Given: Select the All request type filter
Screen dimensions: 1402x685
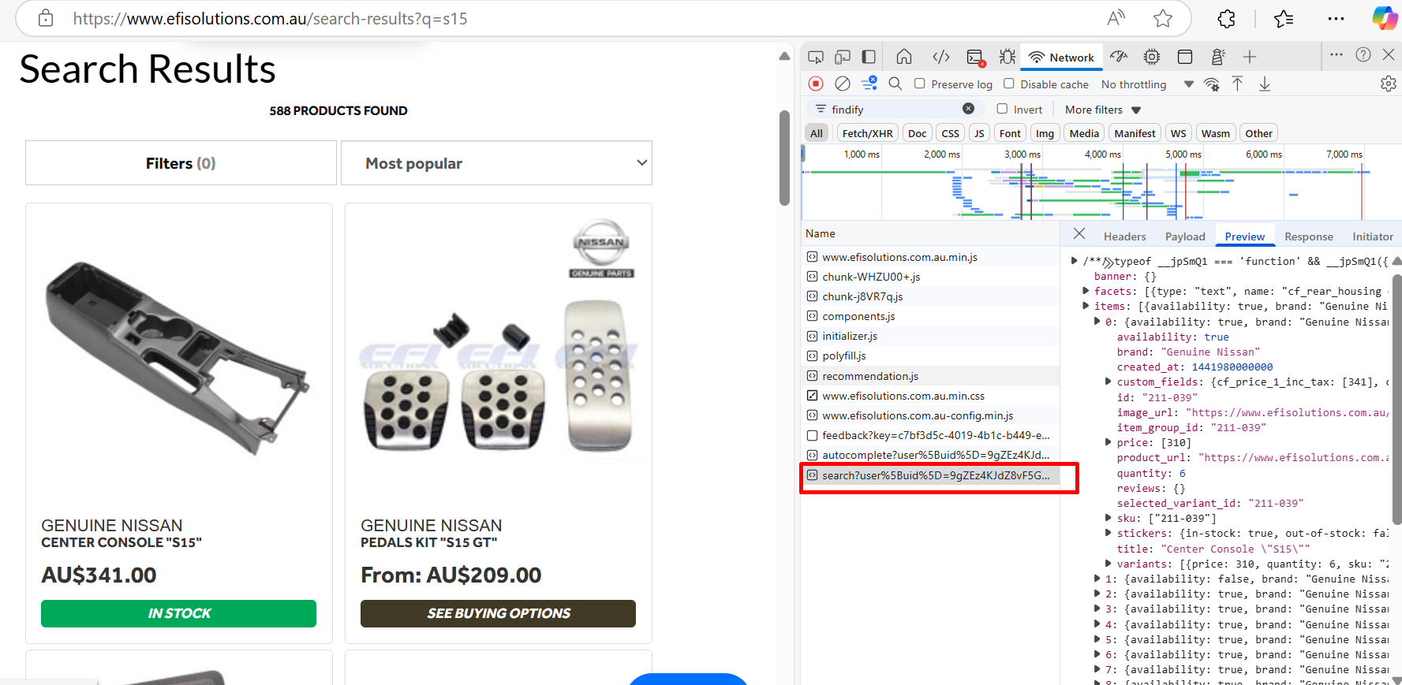Looking at the screenshot, I should pos(817,133).
